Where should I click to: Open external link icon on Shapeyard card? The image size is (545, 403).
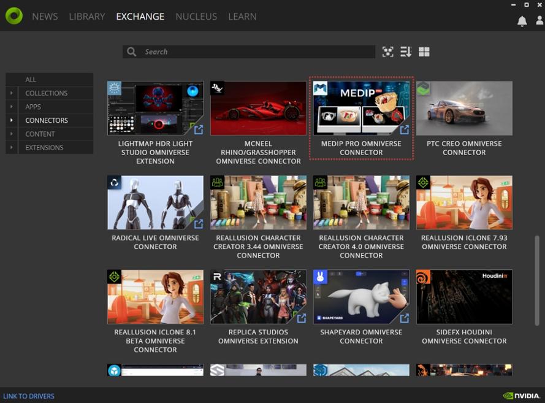pyautogui.click(x=404, y=318)
